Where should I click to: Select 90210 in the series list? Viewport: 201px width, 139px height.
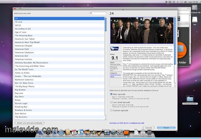pyautogui.click(x=59, y=25)
